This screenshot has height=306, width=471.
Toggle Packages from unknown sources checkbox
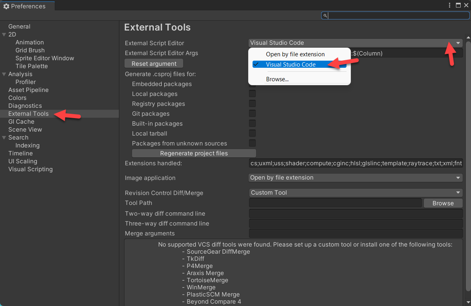252,143
